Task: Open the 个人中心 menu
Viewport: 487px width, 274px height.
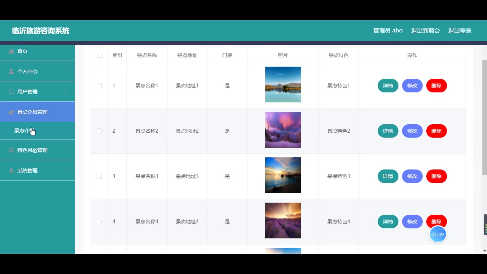Action: coord(38,71)
